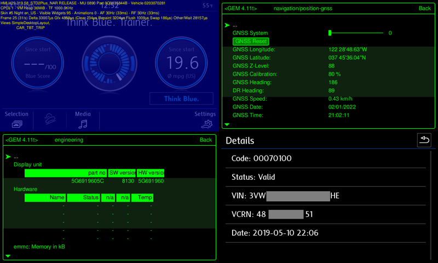Viewport: 438px width, 263px height.
Task: Click GNSS Latitude value 037 45'36.04"N
Action: coord(347,58)
